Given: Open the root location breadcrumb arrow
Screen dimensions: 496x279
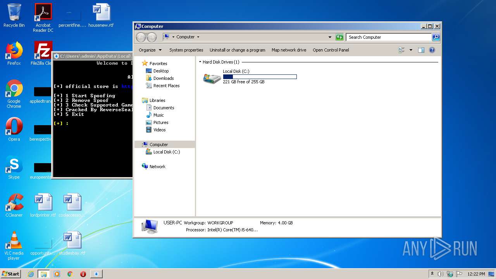Looking at the screenshot, I should 173,37.
